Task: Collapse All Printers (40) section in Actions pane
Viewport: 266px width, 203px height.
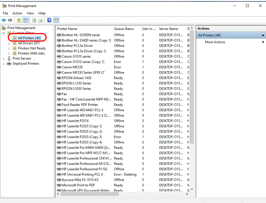Action: point(263,35)
